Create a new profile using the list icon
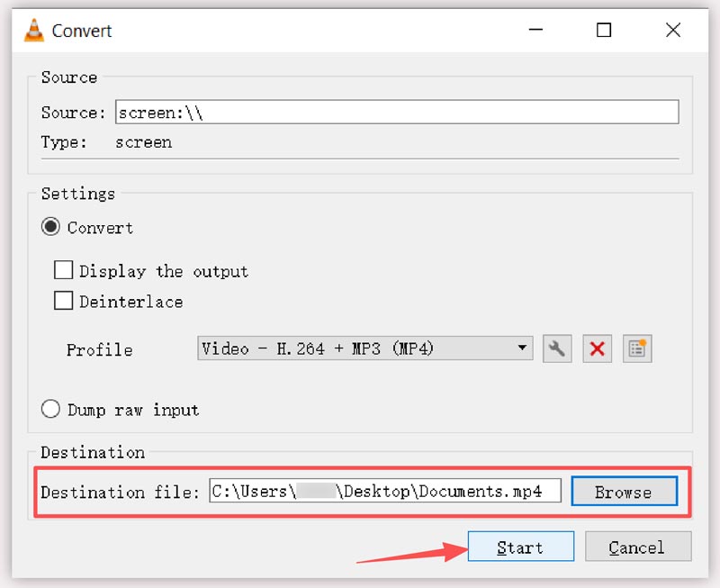The width and height of the screenshot is (720, 588). pos(637,349)
